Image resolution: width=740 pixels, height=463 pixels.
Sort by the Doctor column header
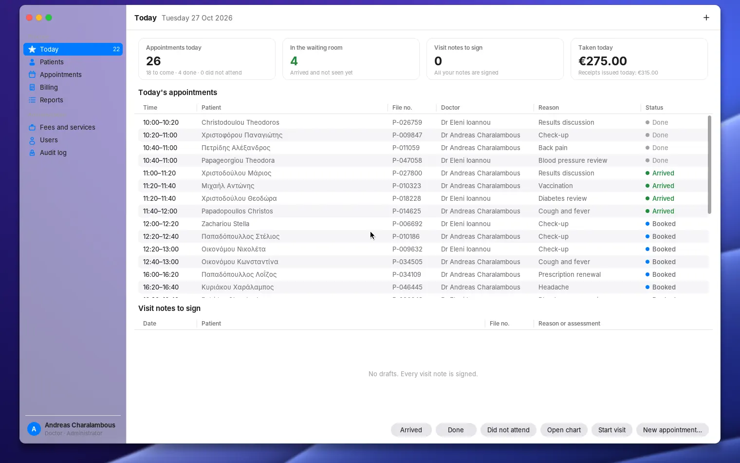pos(485,108)
